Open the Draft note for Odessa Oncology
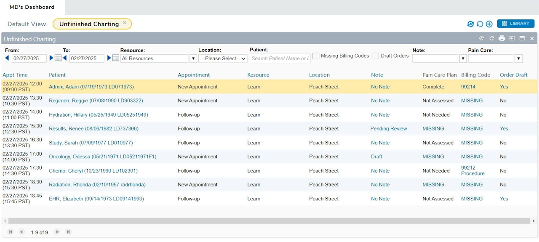Screen dimensions: 539x242 (376, 157)
